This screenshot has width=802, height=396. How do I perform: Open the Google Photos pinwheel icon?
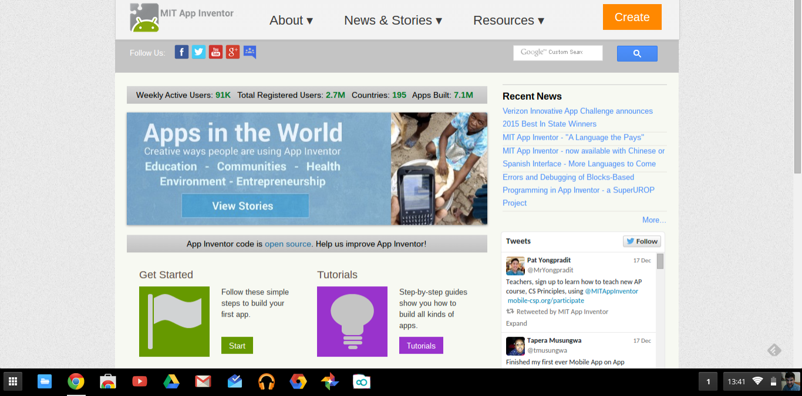coord(330,382)
